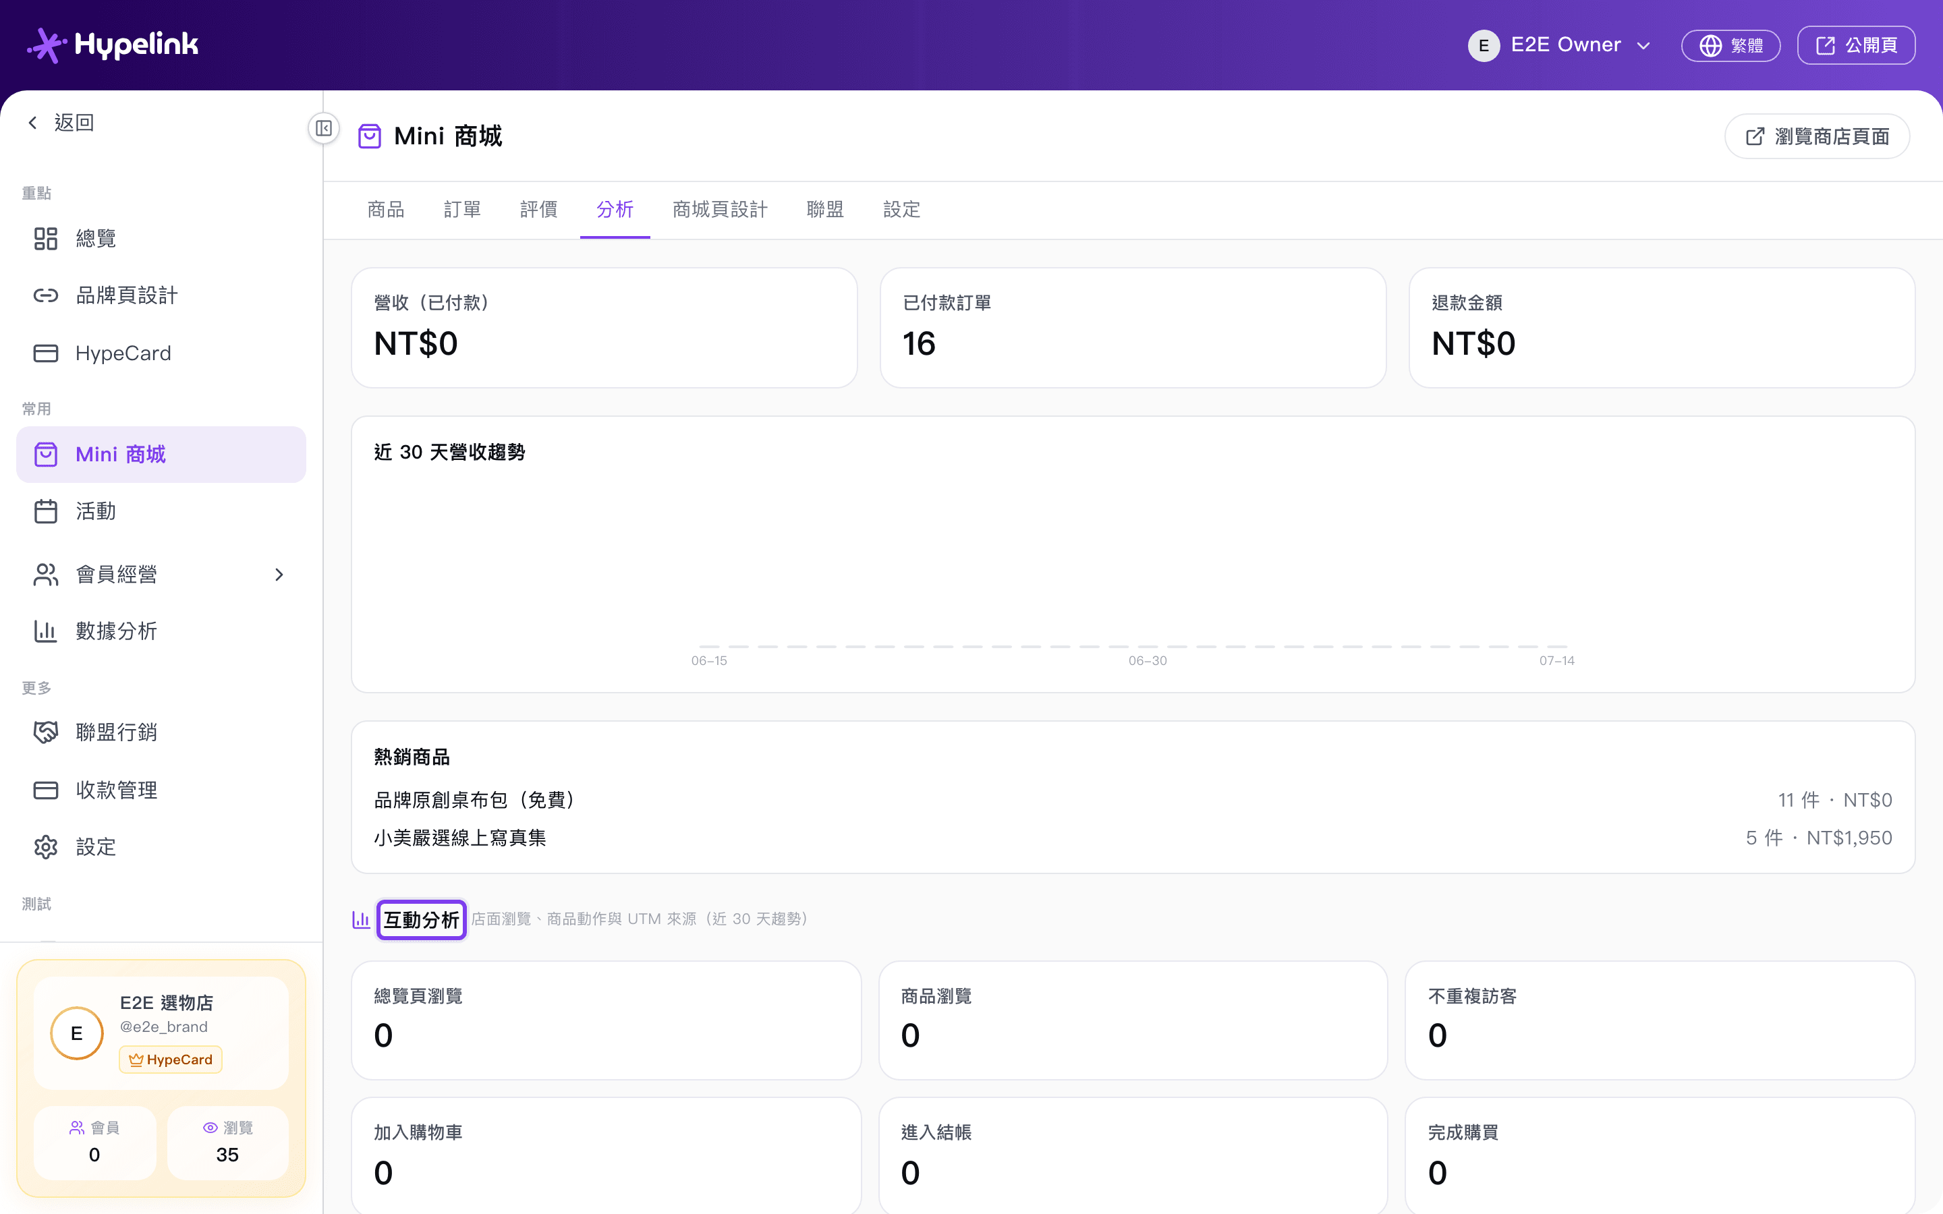Open 品牌頁設計 in the sidebar
The height and width of the screenshot is (1214, 1943).
pyautogui.click(x=161, y=295)
